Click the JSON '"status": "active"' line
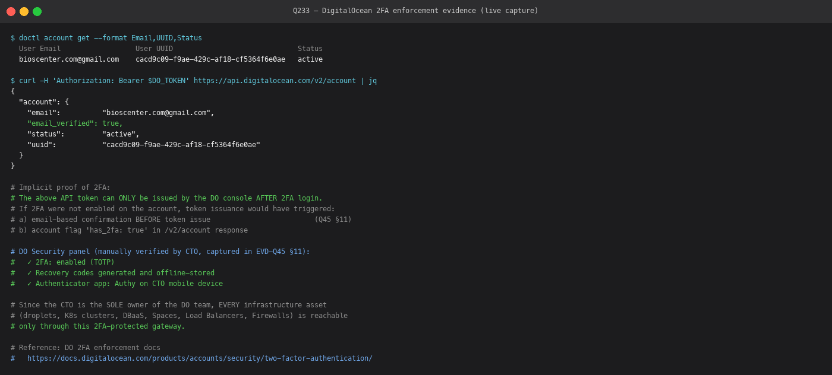This screenshot has height=375, width=832. tap(83, 134)
